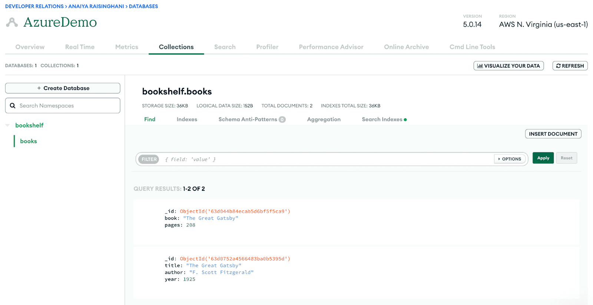Click the Schema Anti-Patterns count badge
The width and height of the screenshot is (593, 305).
click(282, 120)
